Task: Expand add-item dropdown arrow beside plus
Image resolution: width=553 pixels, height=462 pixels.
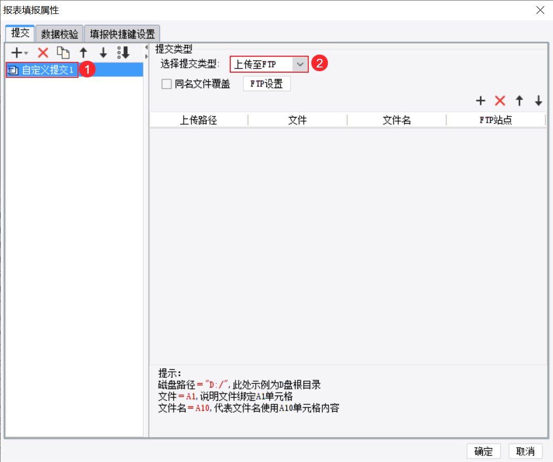Action: pos(26,54)
